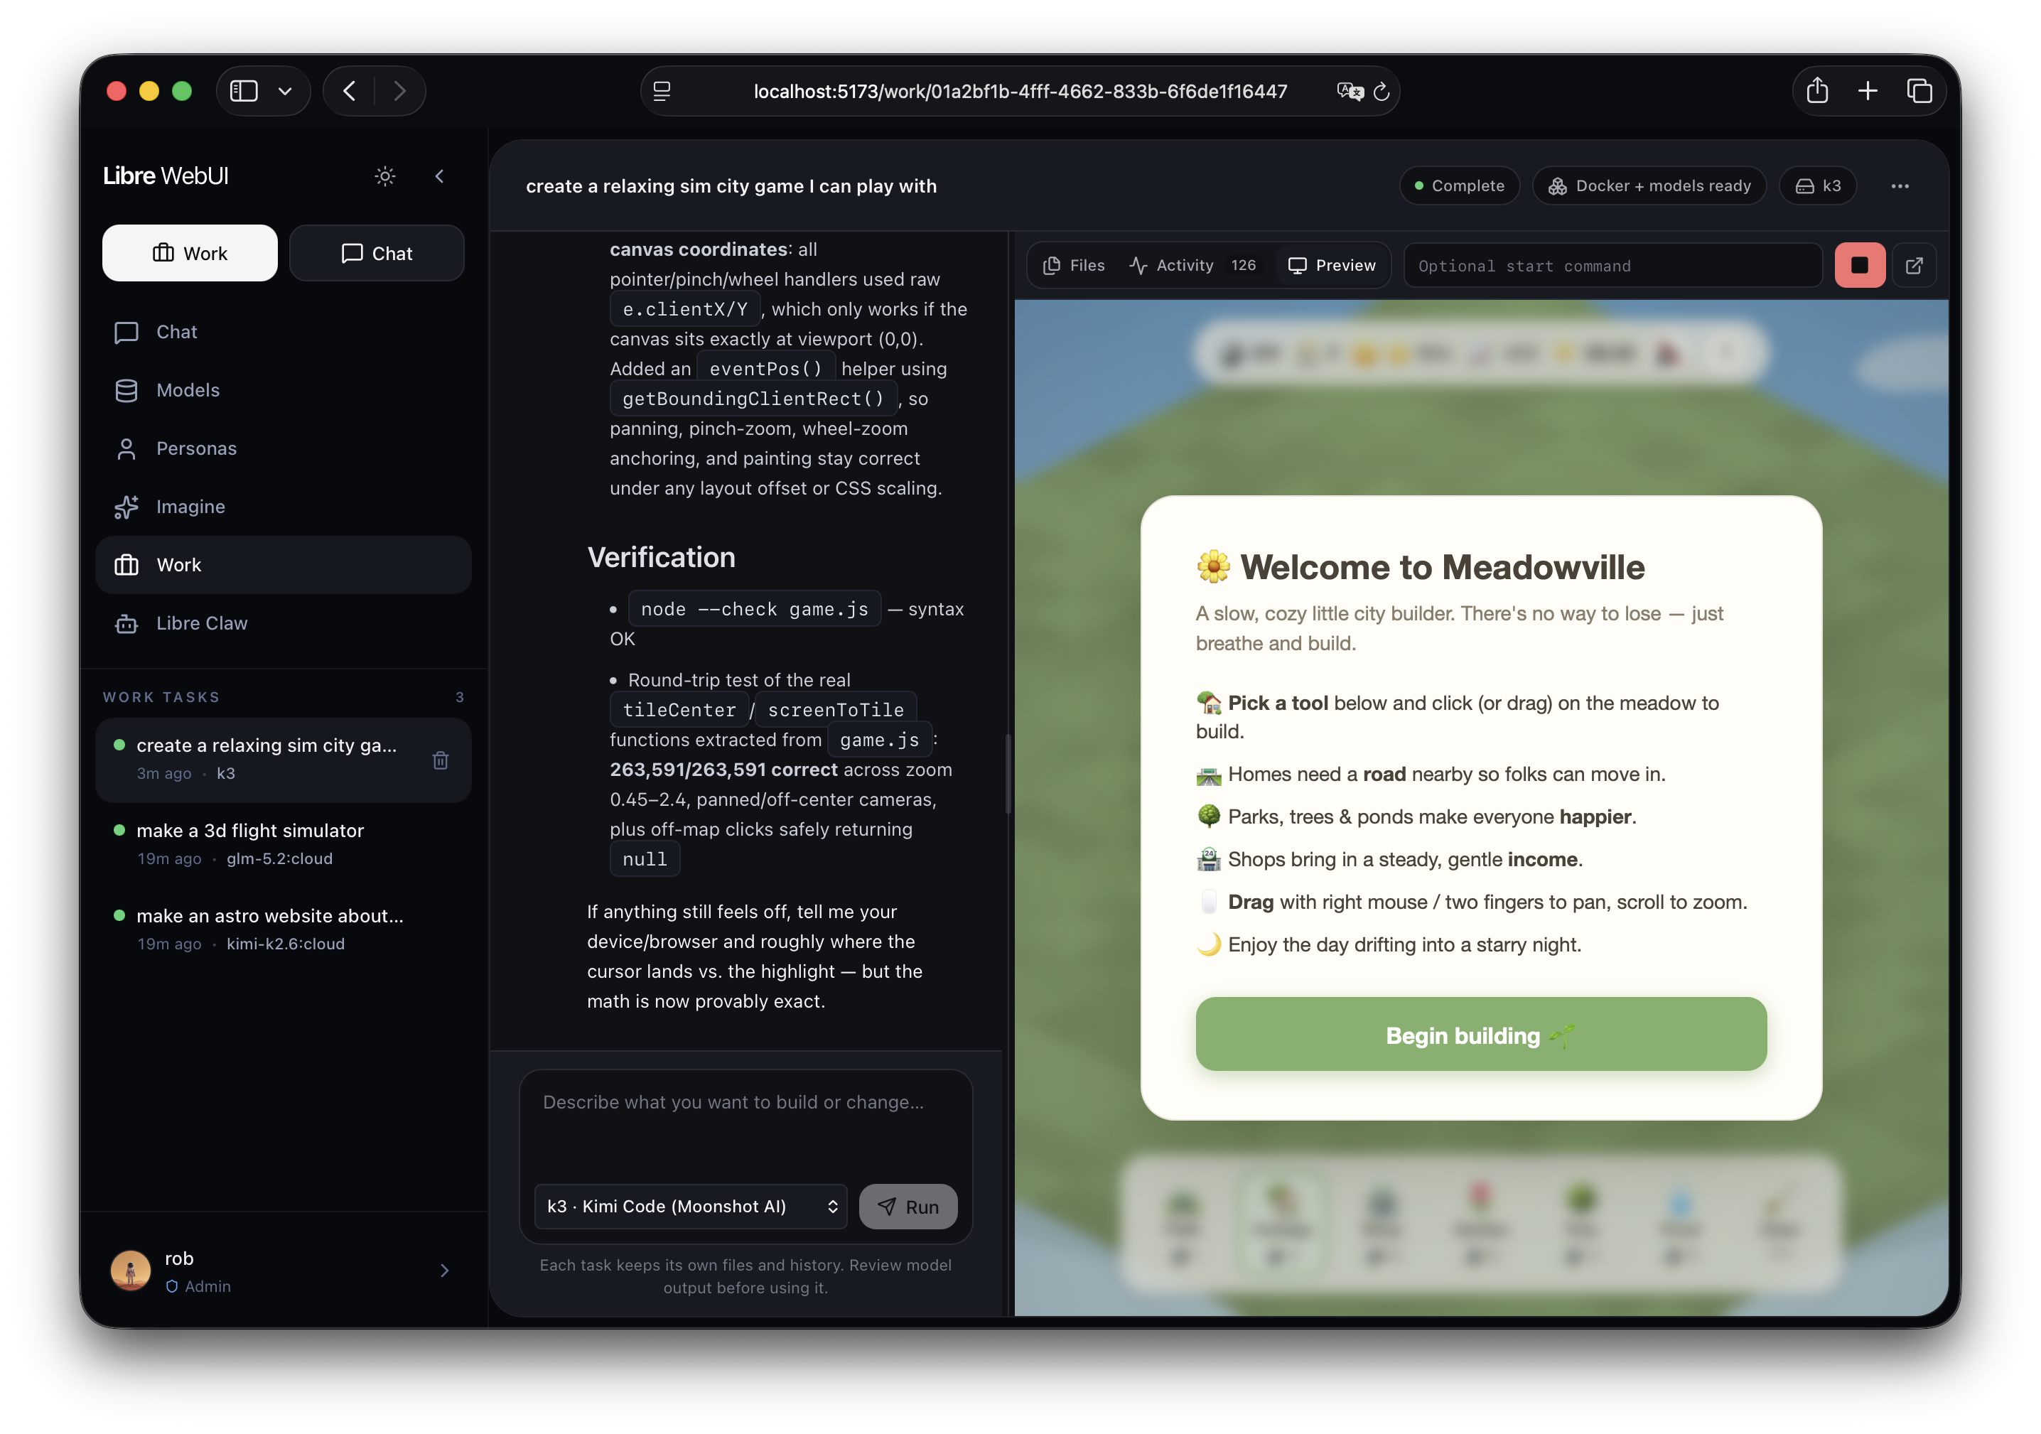Focus the Optional start command field
This screenshot has width=2041, height=1434.
pos(1613,265)
